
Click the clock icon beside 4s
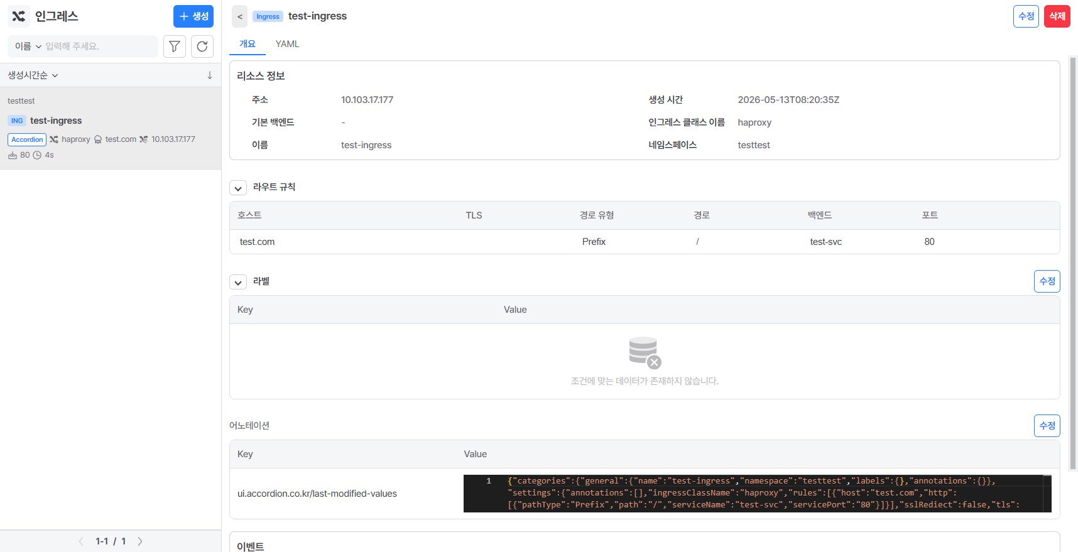click(37, 155)
